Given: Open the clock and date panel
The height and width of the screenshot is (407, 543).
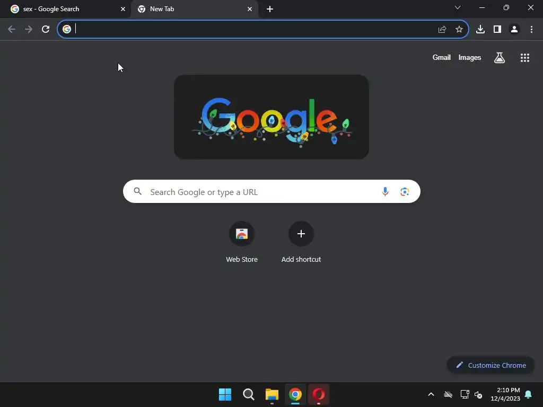Looking at the screenshot, I should tap(505, 394).
